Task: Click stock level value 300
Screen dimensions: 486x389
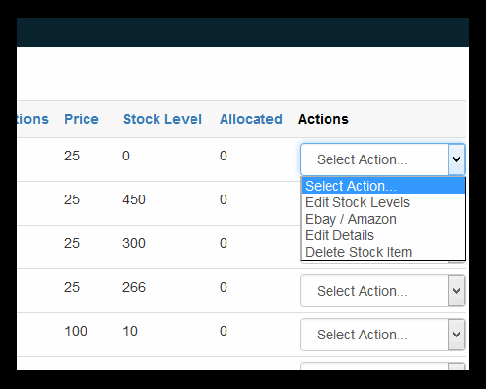Action: (x=134, y=243)
